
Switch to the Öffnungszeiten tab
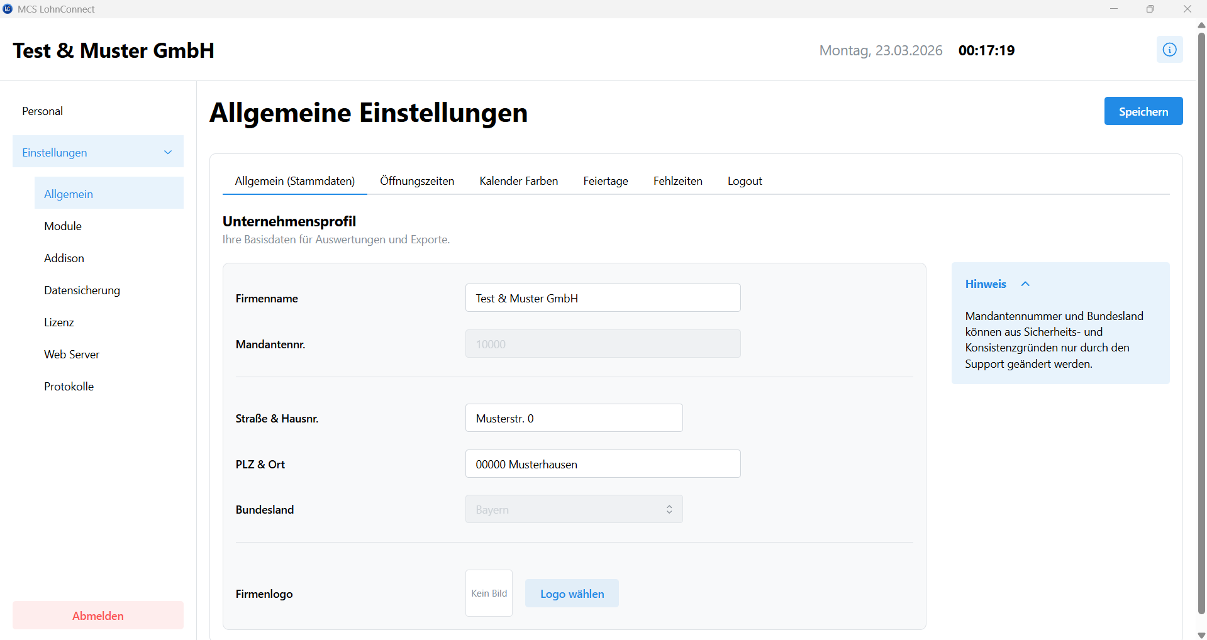[417, 180]
